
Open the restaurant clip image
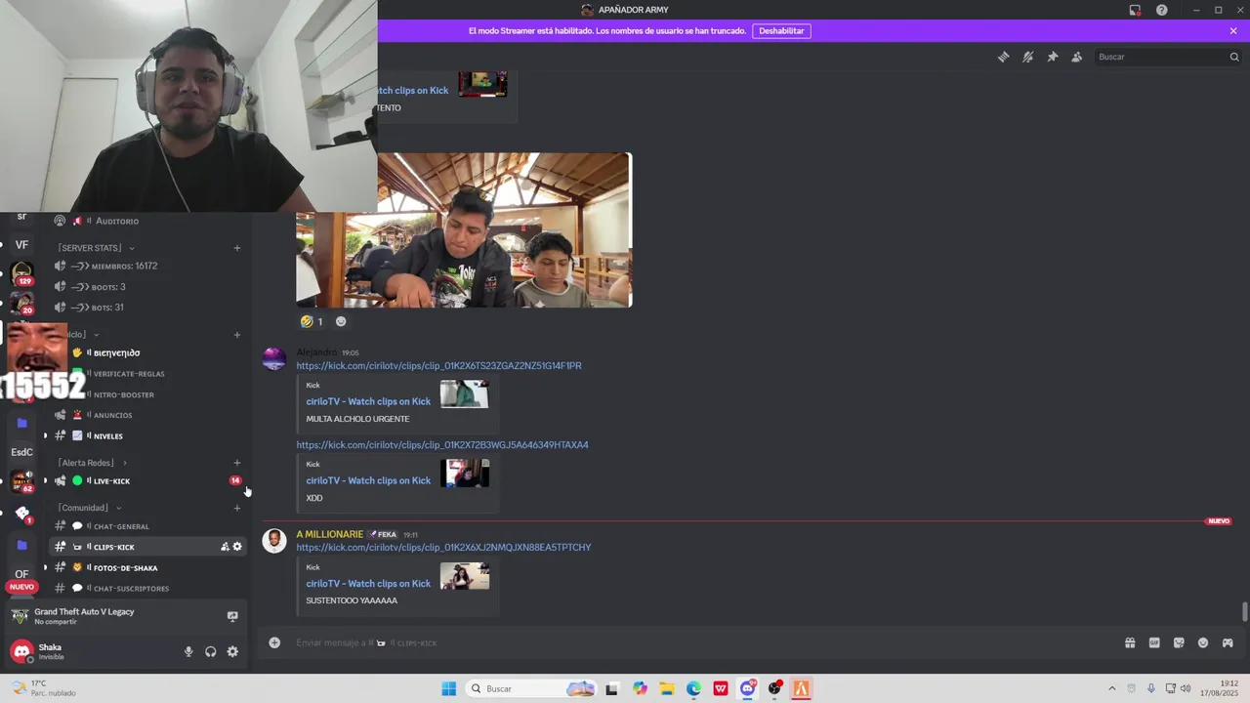click(464, 230)
